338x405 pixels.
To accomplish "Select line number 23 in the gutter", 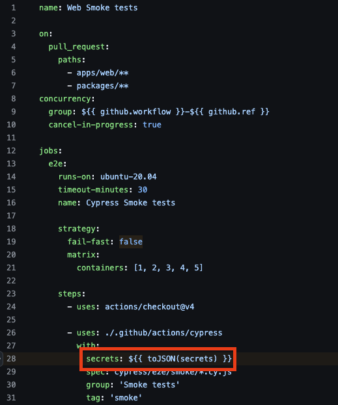I will tap(11, 294).
